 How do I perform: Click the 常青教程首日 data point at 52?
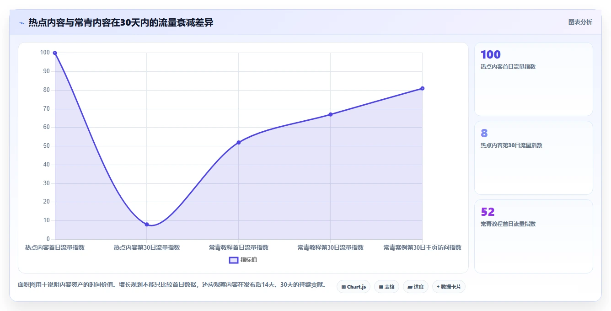(239, 142)
